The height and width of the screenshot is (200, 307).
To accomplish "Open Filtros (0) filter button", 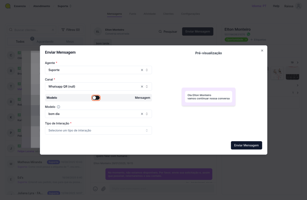I will (70, 30).
